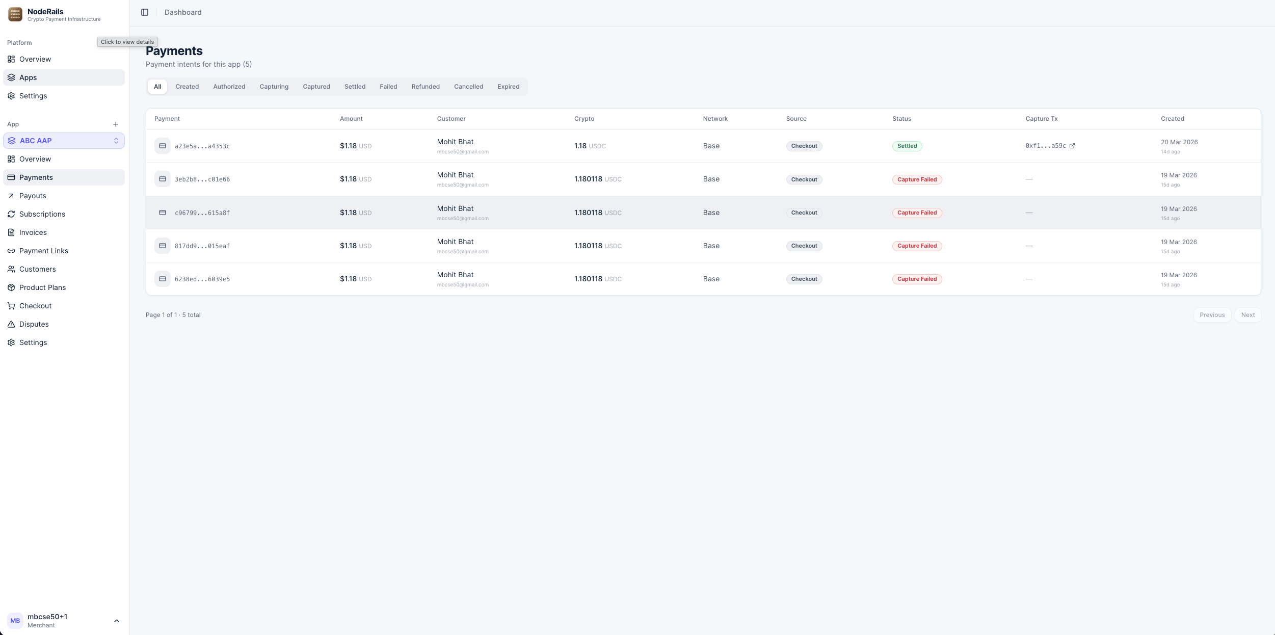This screenshot has height=635, width=1275.
Task: Click card icon for payment a23e5a...a4353c
Action: point(163,146)
